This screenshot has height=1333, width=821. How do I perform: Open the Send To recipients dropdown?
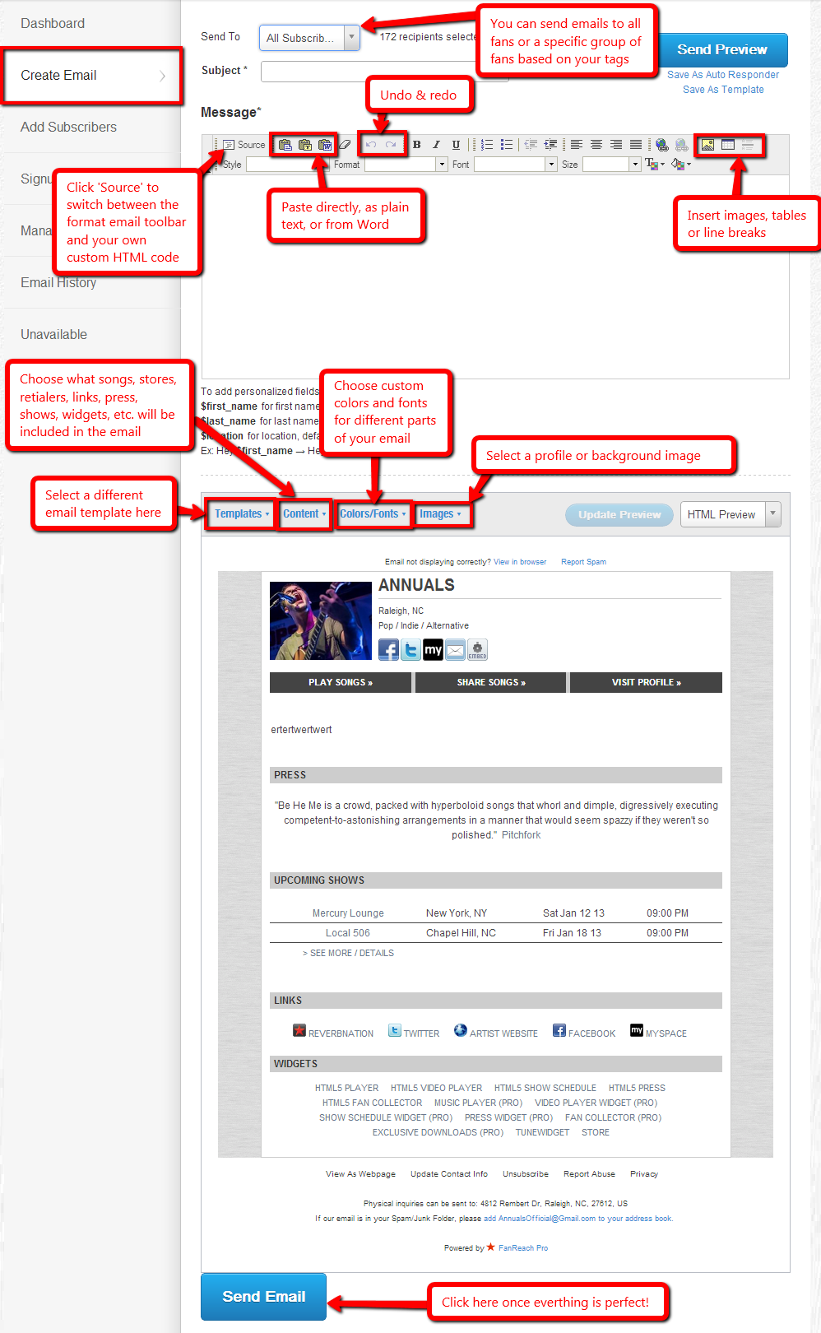351,37
